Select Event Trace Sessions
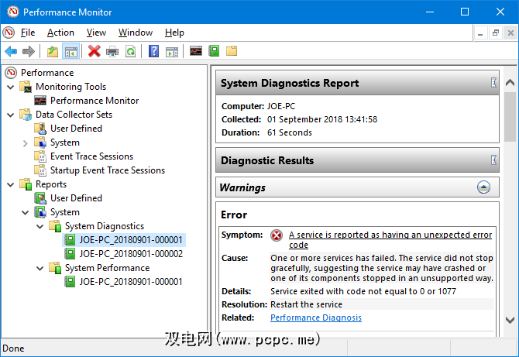Viewport: 519px width, 357px height. [91, 156]
